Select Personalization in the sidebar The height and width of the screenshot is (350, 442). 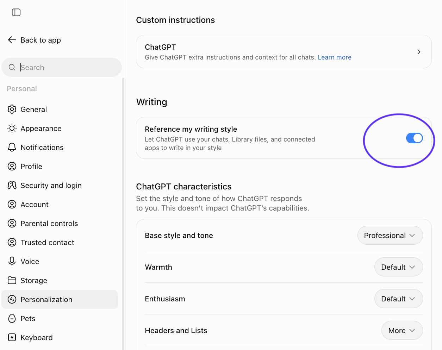pyautogui.click(x=60, y=299)
